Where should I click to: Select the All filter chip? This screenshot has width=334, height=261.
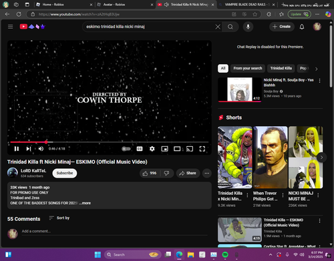click(x=223, y=68)
